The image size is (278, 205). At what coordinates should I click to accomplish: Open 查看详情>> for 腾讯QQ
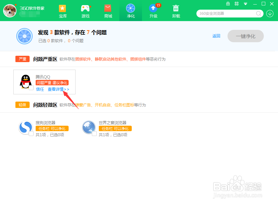pos(58,89)
